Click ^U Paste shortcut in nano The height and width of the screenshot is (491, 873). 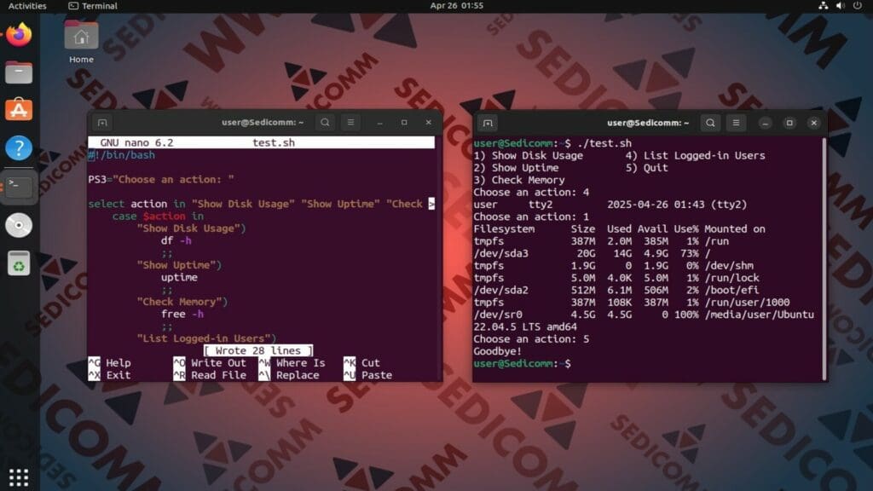(x=368, y=375)
